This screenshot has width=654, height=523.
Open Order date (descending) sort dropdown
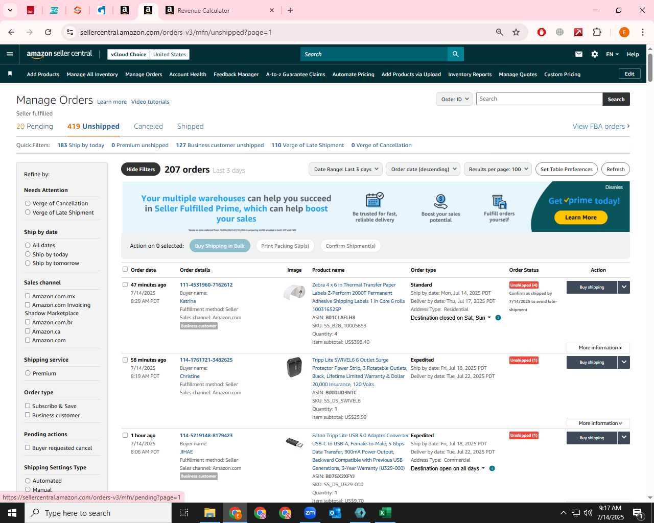coord(423,169)
